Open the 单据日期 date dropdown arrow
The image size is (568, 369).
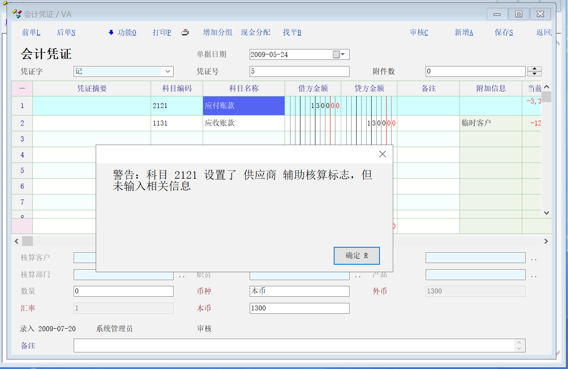pos(343,54)
